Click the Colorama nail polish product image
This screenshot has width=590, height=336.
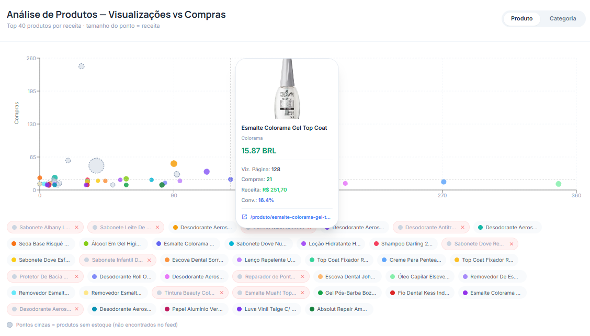287,89
